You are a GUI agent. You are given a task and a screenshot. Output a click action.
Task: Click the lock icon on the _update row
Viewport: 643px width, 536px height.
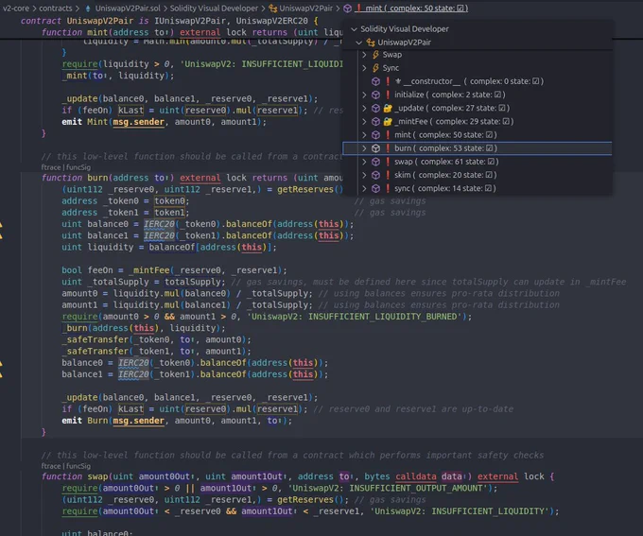click(388, 109)
